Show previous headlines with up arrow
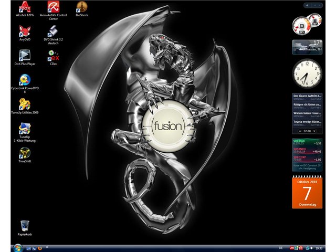The height and width of the screenshot is (252, 336). click(300, 131)
